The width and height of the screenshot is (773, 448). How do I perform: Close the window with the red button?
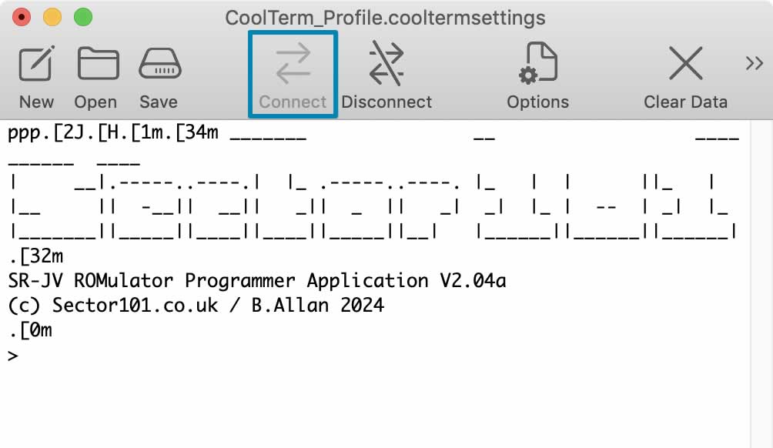tap(22, 17)
